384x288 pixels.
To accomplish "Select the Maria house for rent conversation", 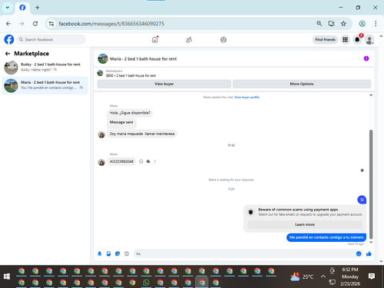I will [x=45, y=85].
